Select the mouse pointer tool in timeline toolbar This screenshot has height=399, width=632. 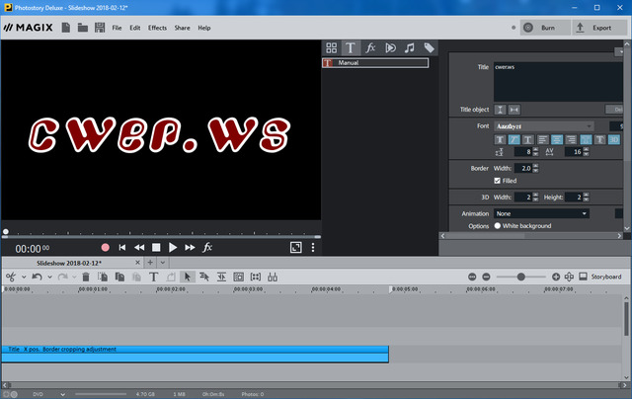pyautogui.click(x=188, y=278)
